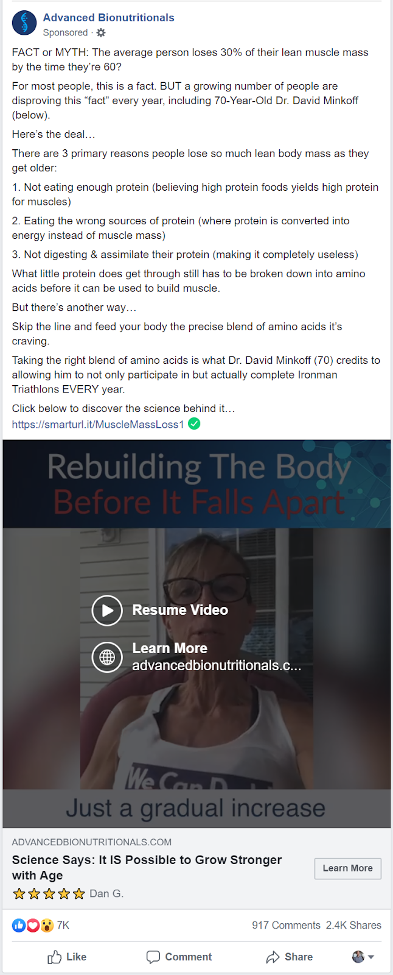This screenshot has width=393, height=975.
Task: Open the smarturl.it/MuscleMassLoss1 link
Action: click(98, 424)
